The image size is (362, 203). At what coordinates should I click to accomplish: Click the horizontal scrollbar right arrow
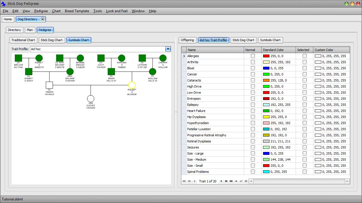tap(347, 181)
